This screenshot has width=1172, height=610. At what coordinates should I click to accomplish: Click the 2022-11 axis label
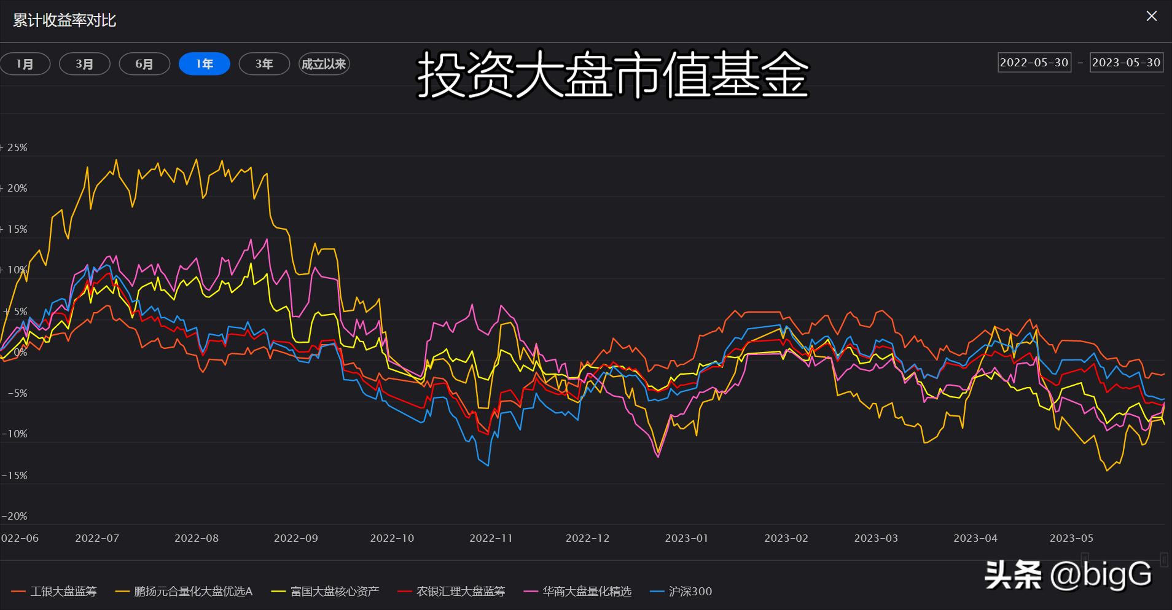pos(490,538)
